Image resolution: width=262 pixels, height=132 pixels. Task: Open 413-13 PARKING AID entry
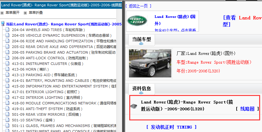[45, 75]
